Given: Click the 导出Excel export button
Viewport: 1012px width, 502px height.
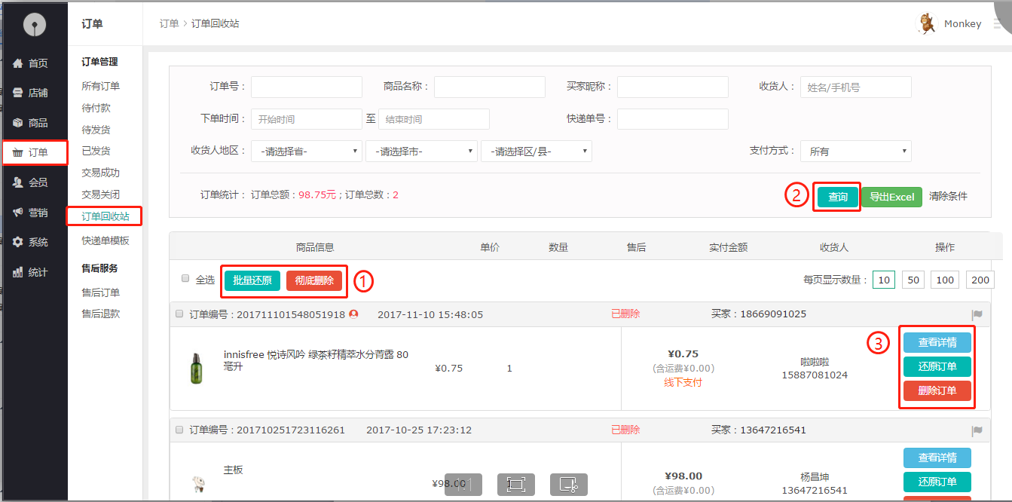Looking at the screenshot, I should click(891, 197).
